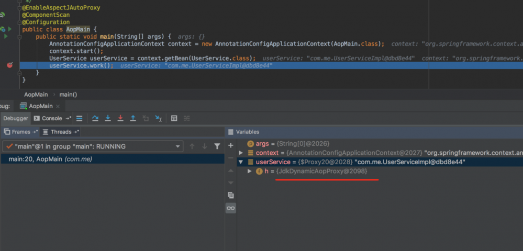523x251 pixels.
Task: Click run gutter arrow beside main method
Action: 6,37
